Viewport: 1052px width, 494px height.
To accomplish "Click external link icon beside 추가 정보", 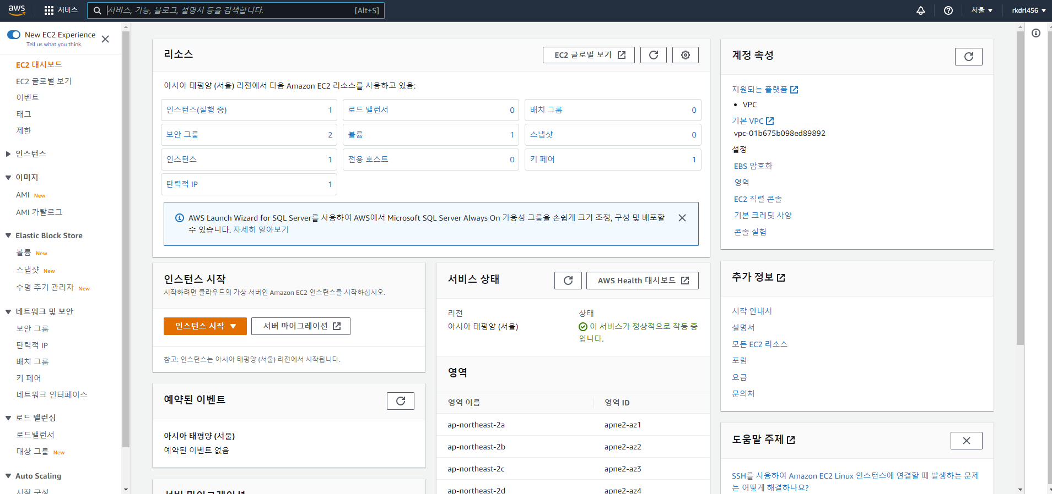I will (x=781, y=278).
